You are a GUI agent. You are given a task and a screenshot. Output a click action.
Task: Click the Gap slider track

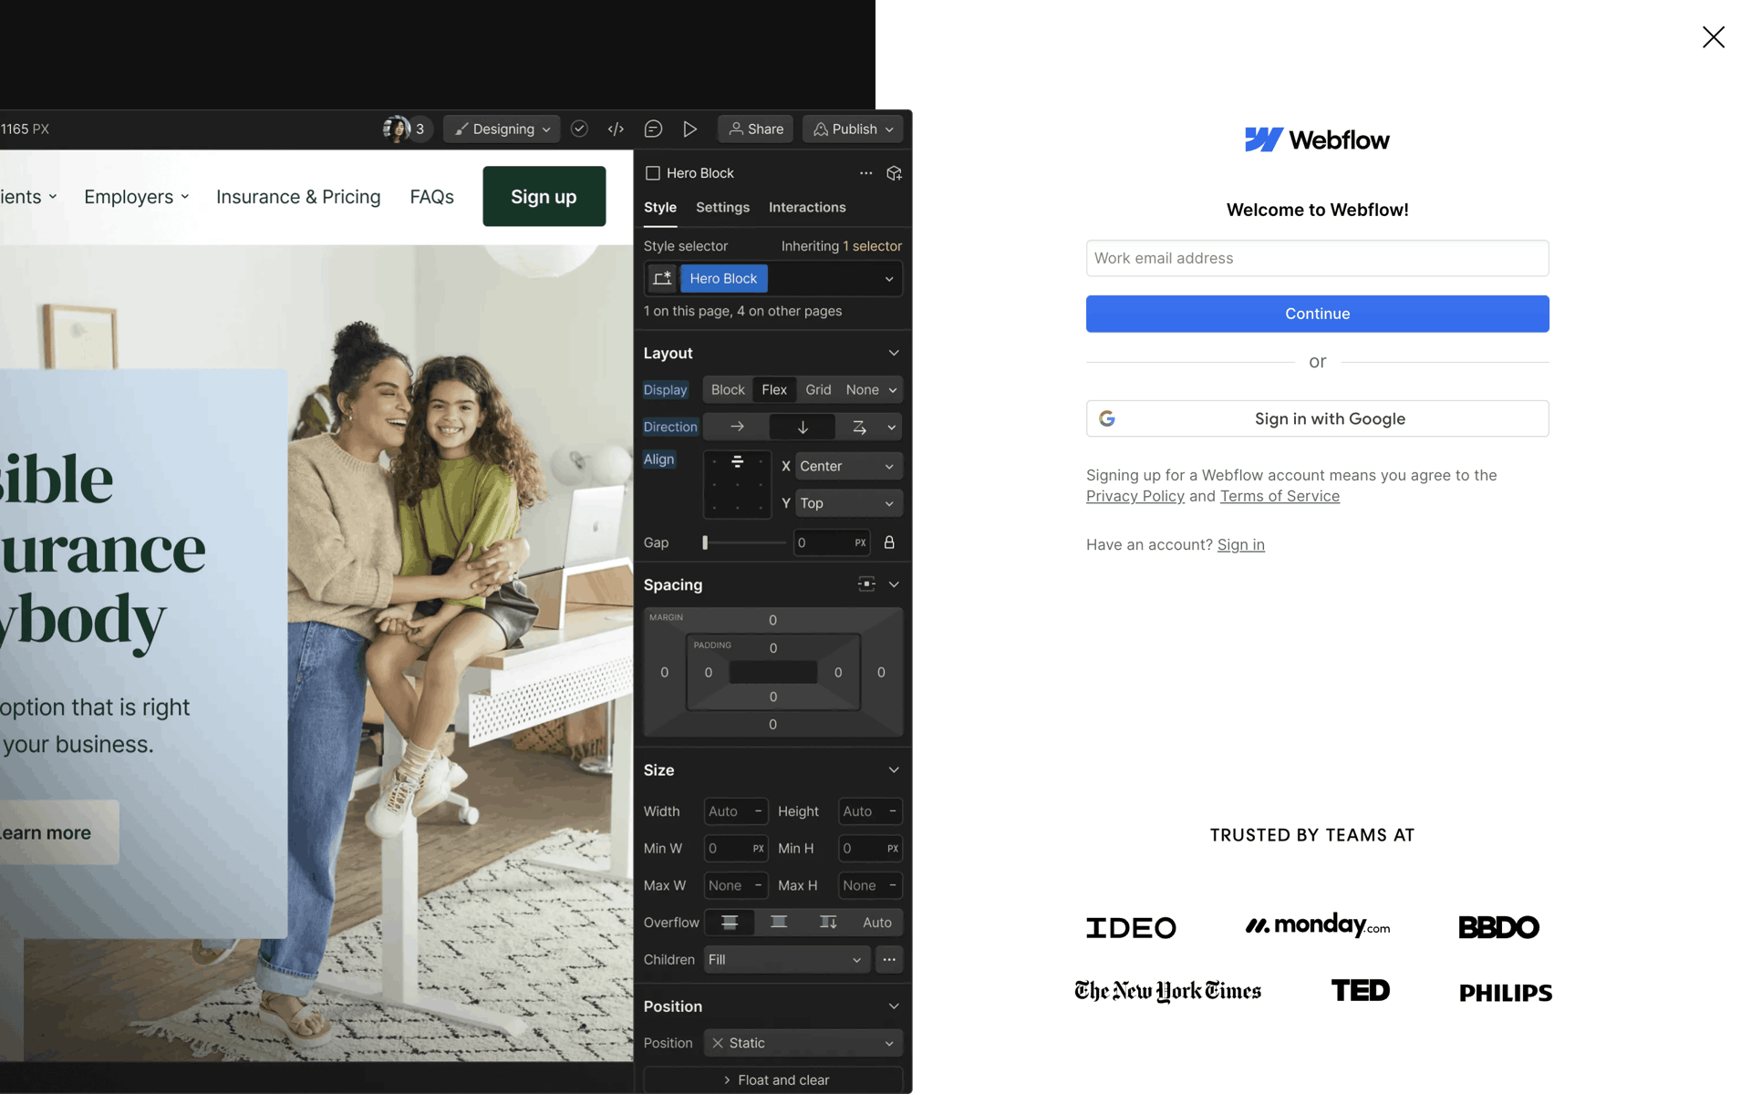[x=744, y=542]
